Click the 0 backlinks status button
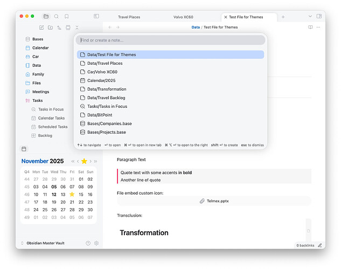The image size is (341, 269). click(x=305, y=245)
